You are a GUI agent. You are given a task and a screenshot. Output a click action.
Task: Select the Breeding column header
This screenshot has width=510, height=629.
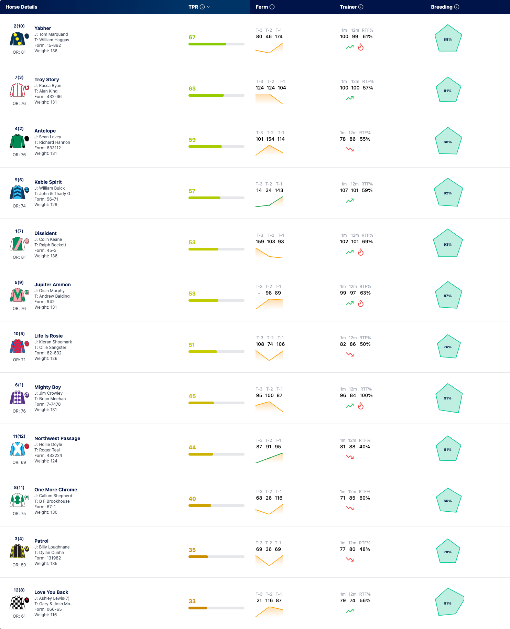442,7
